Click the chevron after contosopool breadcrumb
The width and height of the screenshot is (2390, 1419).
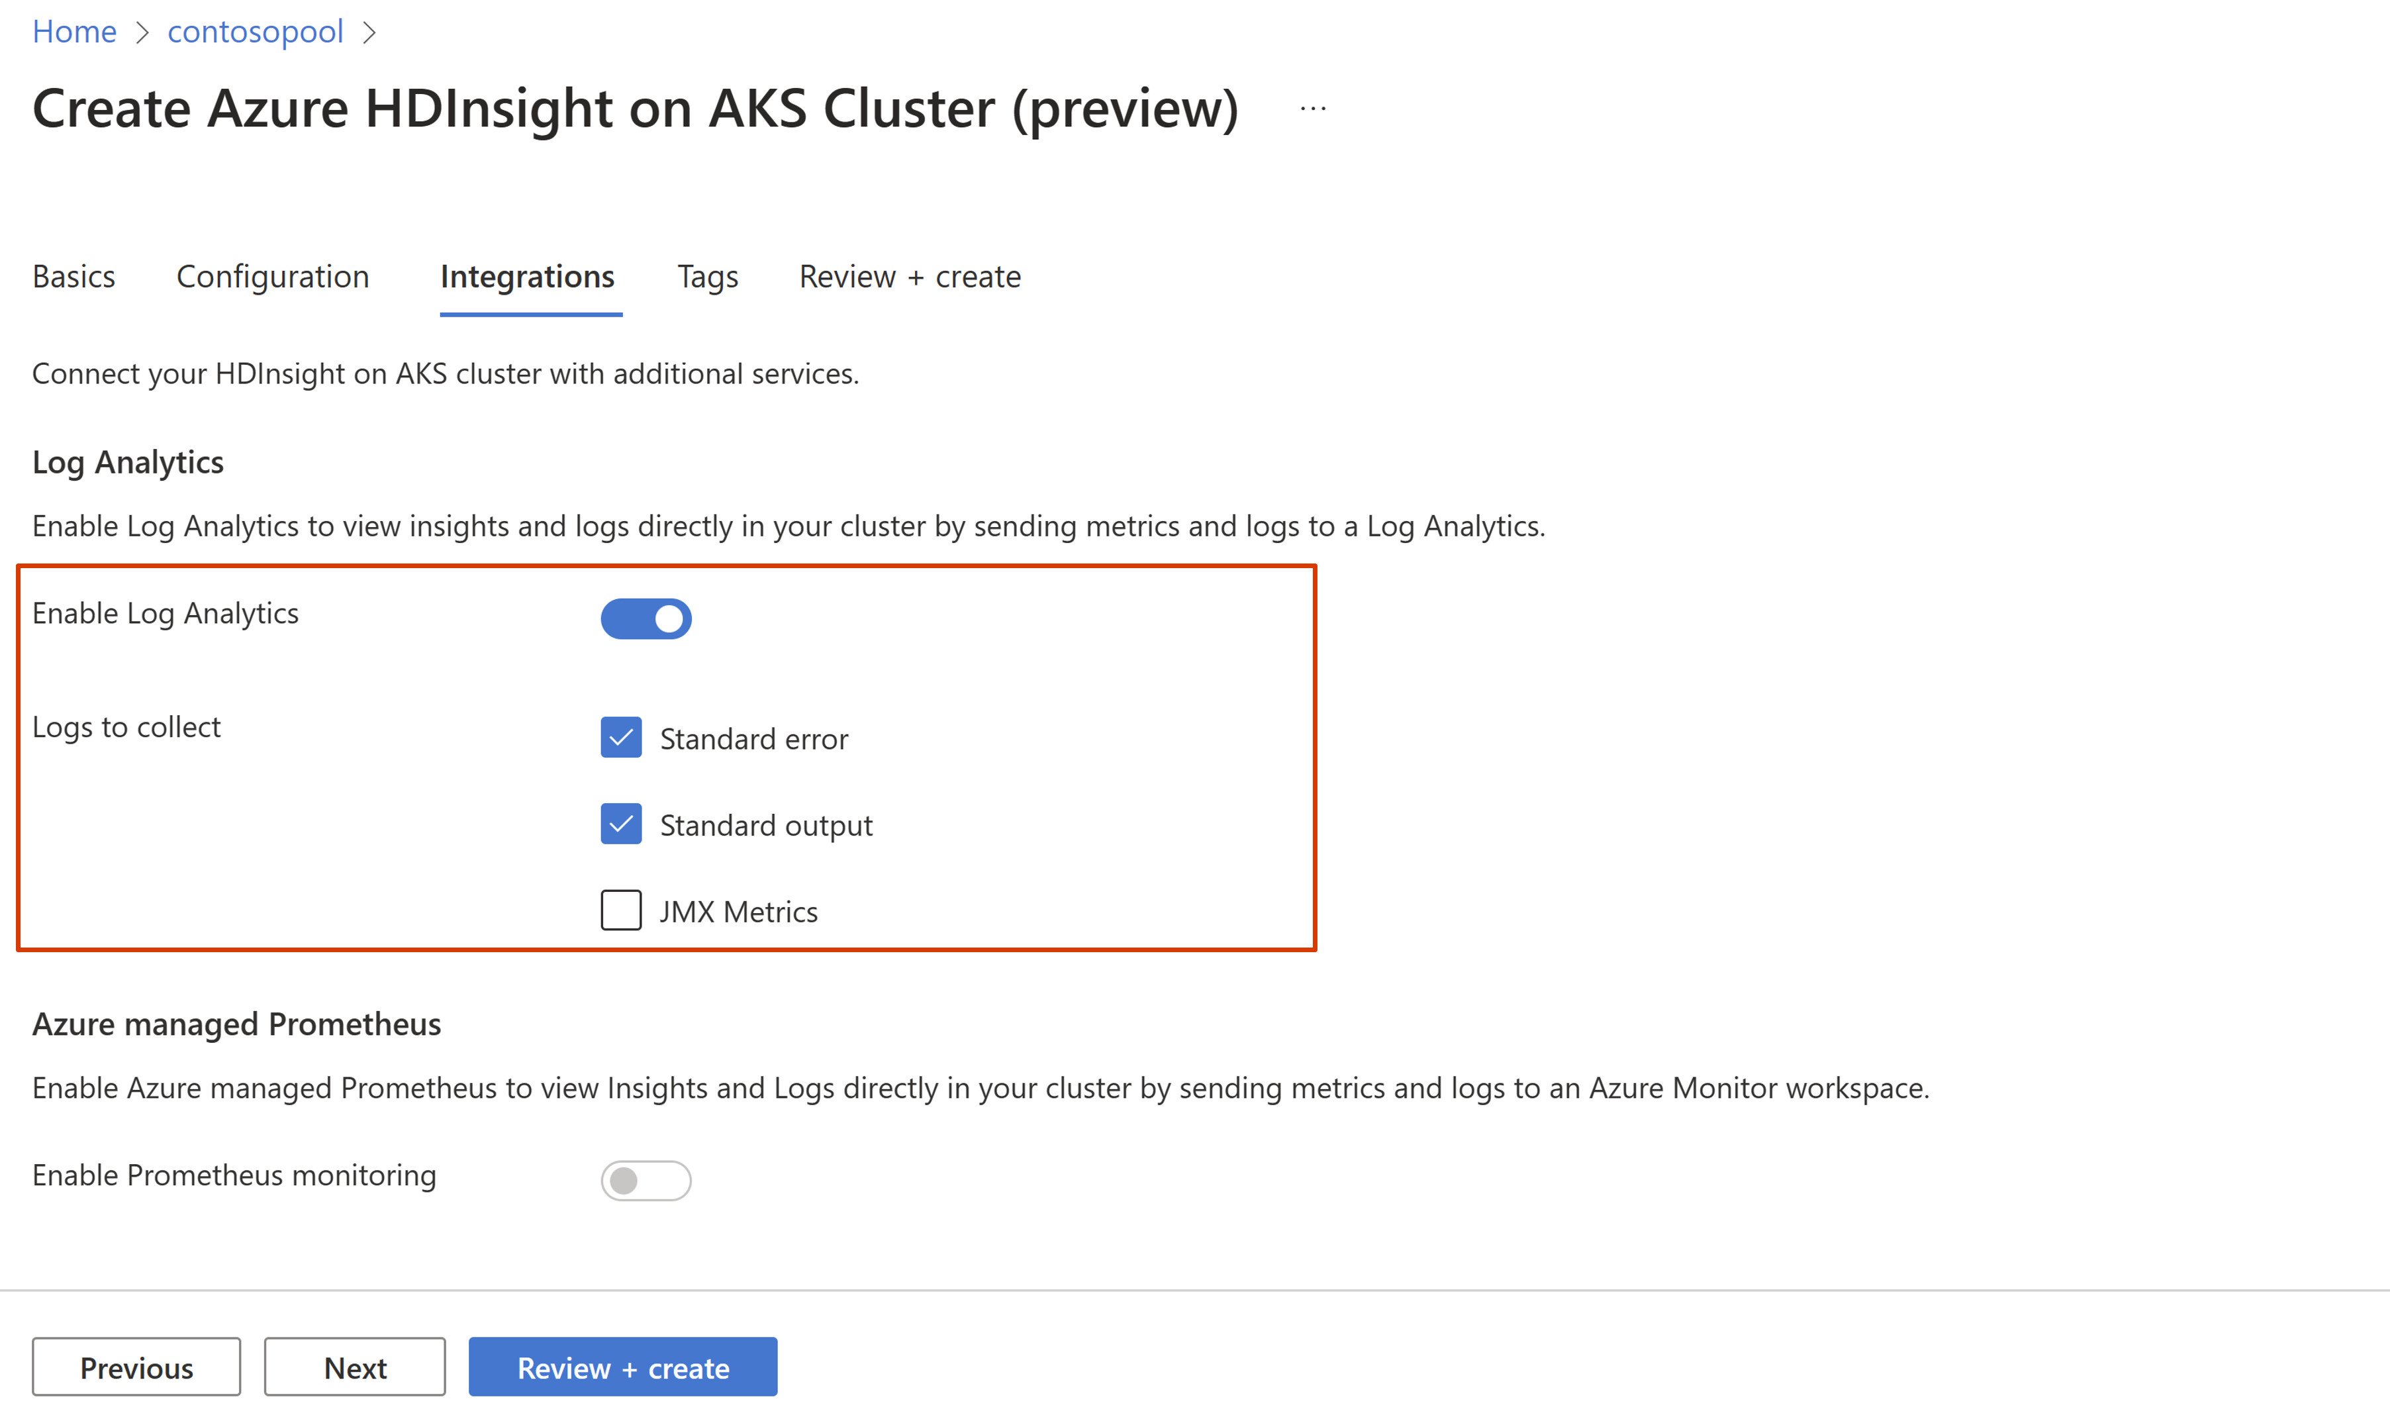click(x=370, y=32)
